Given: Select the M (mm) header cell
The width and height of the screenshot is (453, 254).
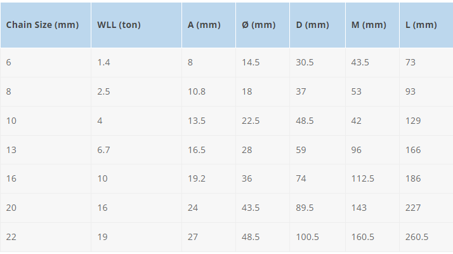Looking at the screenshot, I should pyautogui.click(x=372, y=25).
